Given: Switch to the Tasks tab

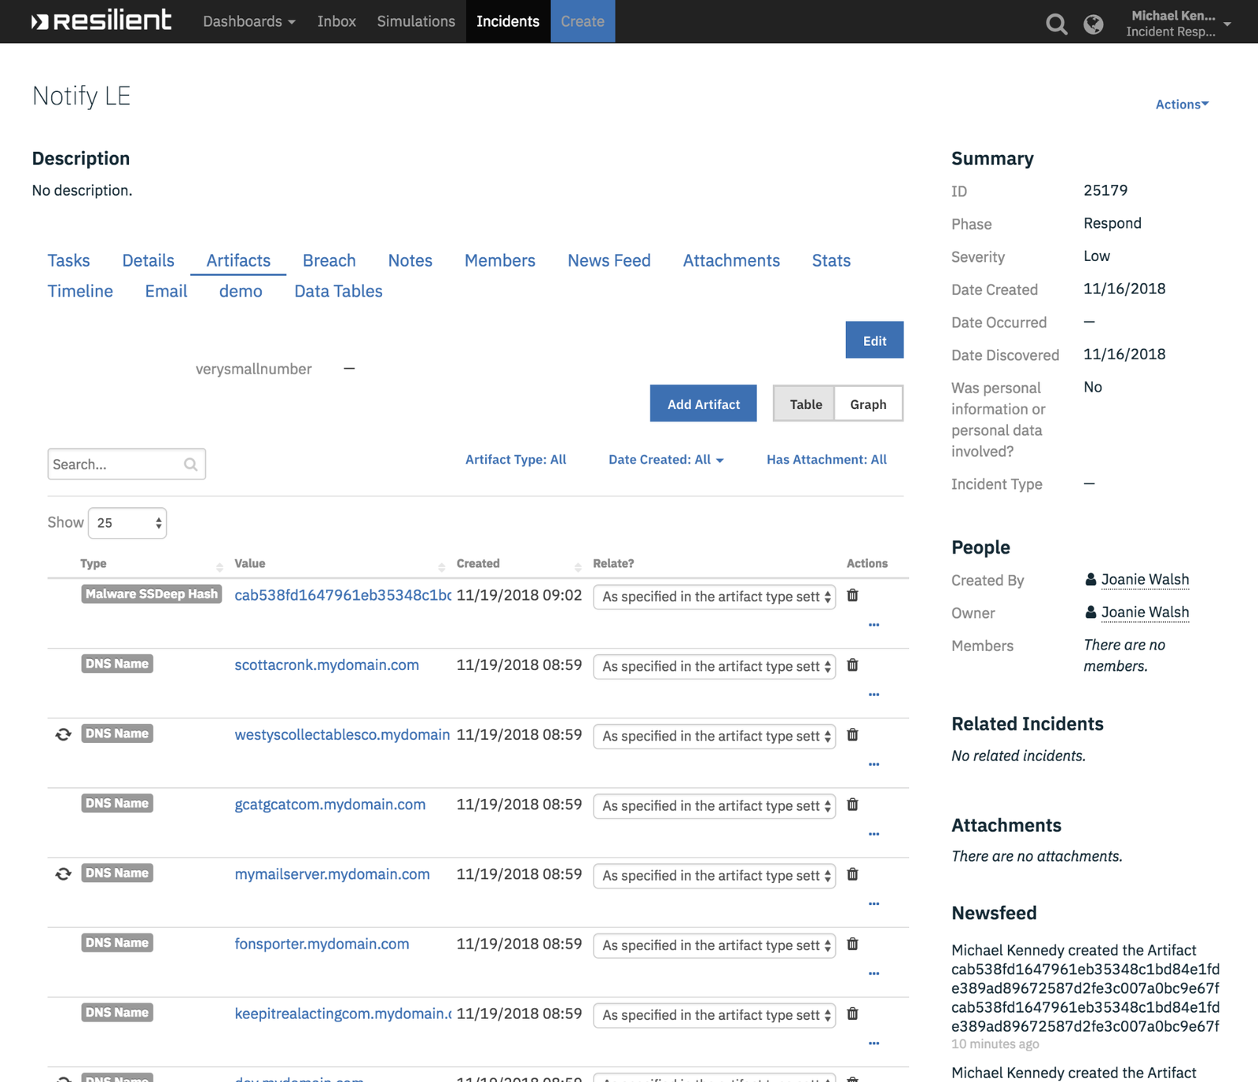Looking at the screenshot, I should 68,260.
